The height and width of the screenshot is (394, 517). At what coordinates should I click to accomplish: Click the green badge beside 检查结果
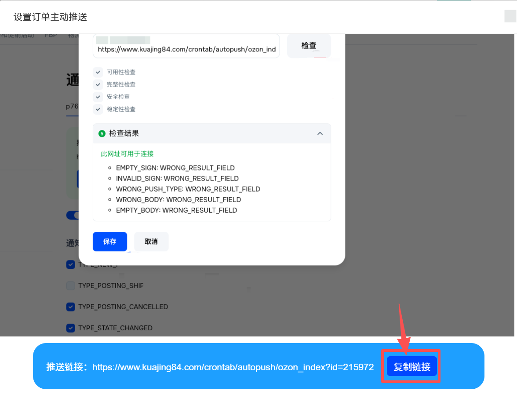[102, 134]
